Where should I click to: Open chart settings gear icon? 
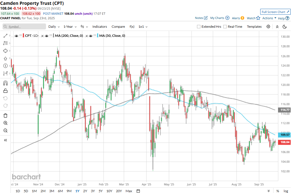click(268, 27)
